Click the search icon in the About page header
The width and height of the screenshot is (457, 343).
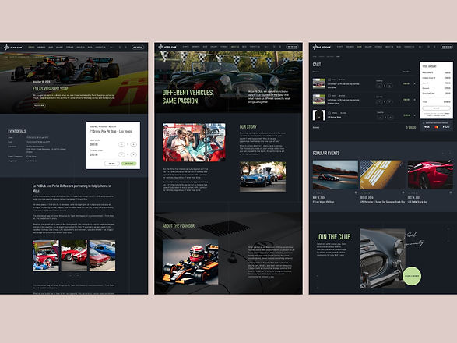point(274,47)
